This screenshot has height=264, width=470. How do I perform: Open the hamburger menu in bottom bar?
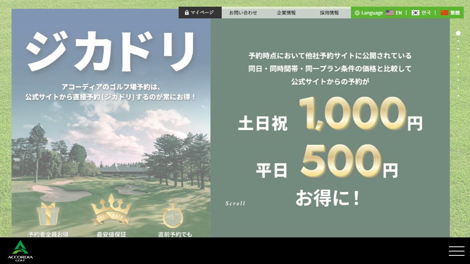[x=457, y=251]
